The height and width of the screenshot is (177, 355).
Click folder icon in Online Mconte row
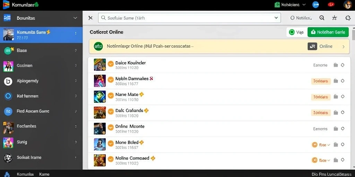(336, 129)
